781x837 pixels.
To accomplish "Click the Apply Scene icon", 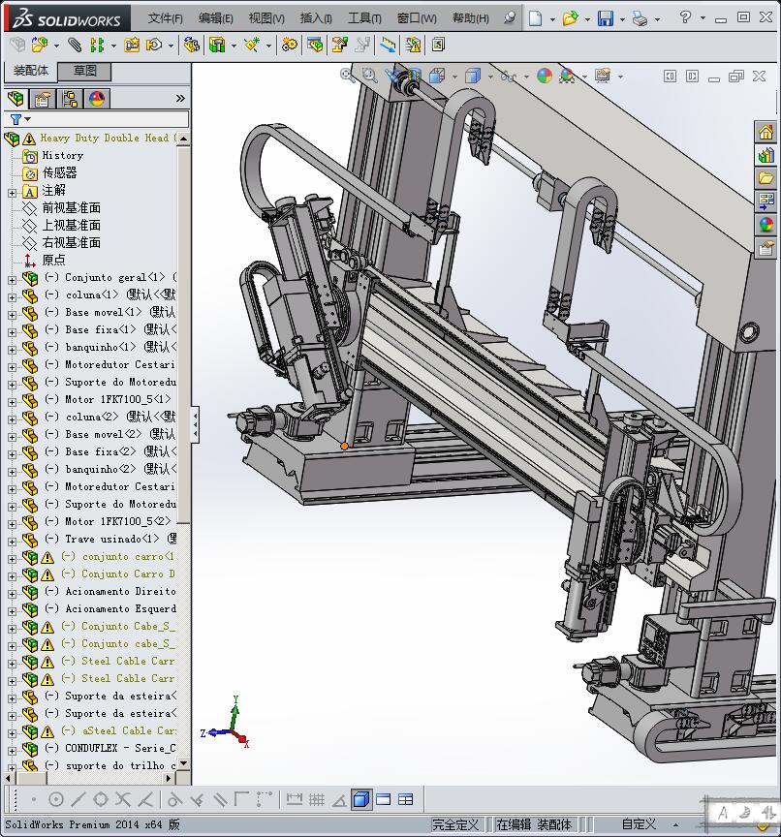I will (567, 76).
